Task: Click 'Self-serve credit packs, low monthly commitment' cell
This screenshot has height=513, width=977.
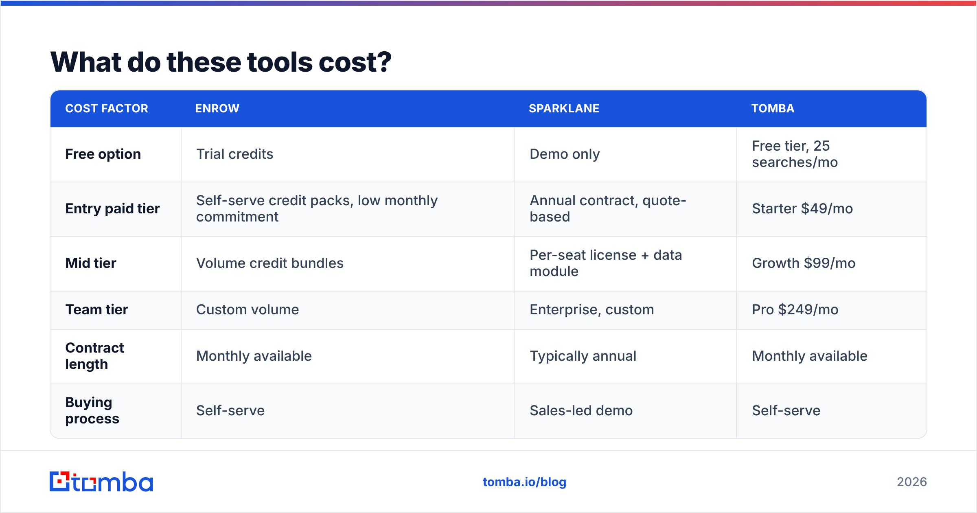Action: (x=317, y=208)
